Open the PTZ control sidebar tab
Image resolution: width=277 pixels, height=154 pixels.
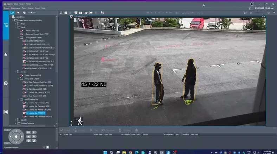pos(6,83)
